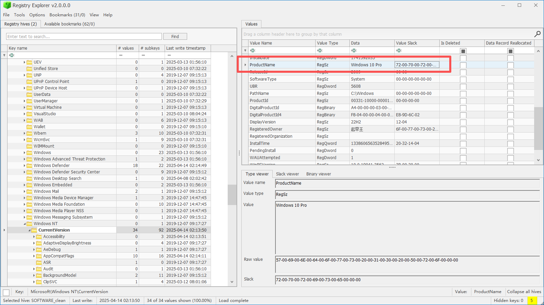
Task: Click Collapse all hives in status bar
Action: click(x=524, y=292)
